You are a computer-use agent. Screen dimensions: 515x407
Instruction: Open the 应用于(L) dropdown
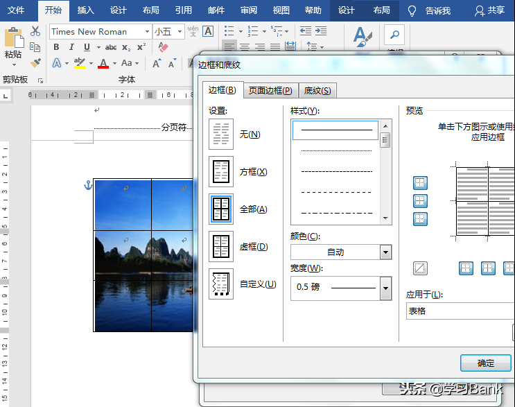pos(460,311)
